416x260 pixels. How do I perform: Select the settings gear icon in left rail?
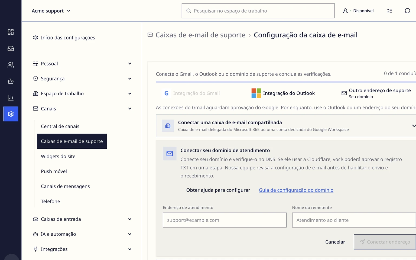click(11, 114)
